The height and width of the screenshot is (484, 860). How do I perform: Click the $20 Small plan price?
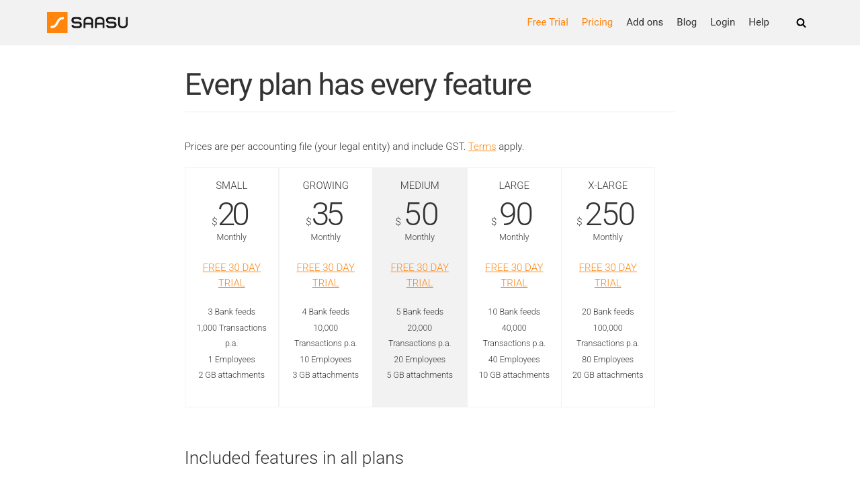click(232, 215)
